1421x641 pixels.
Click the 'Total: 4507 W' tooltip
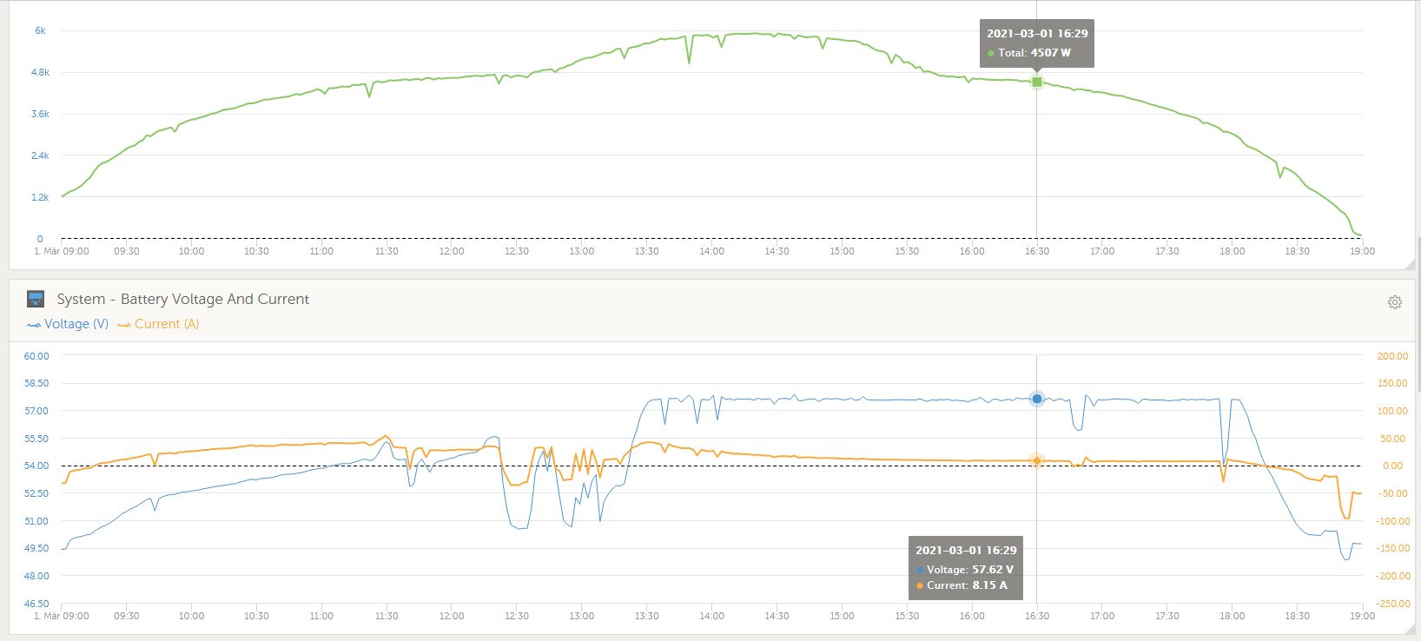pos(1034,53)
